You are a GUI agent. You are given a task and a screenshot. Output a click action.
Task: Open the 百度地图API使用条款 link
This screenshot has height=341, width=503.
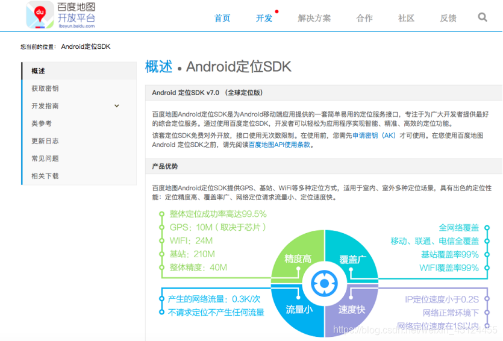(280, 145)
